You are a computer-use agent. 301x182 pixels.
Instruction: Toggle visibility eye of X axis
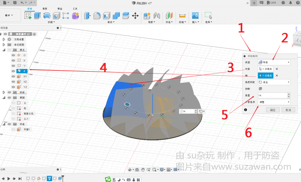click(x=13, y=60)
